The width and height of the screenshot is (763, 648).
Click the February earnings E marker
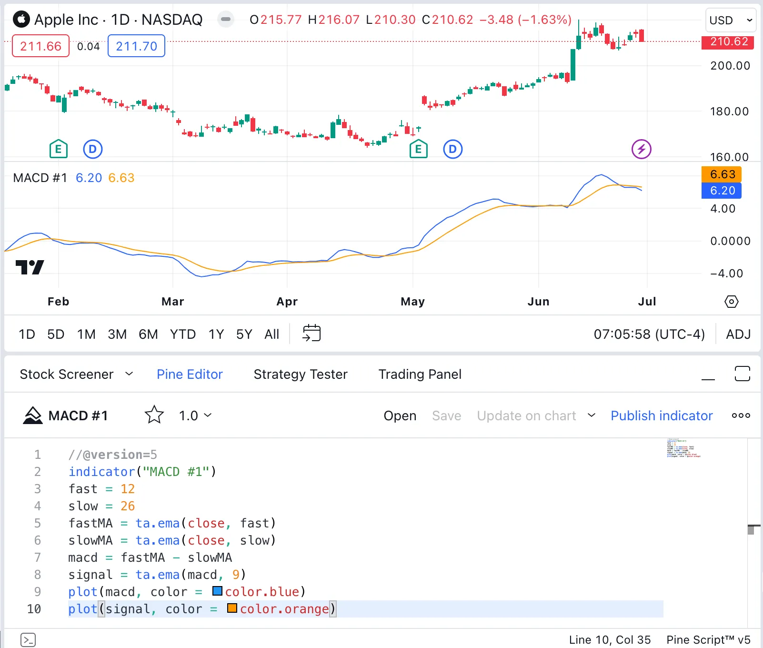(59, 149)
